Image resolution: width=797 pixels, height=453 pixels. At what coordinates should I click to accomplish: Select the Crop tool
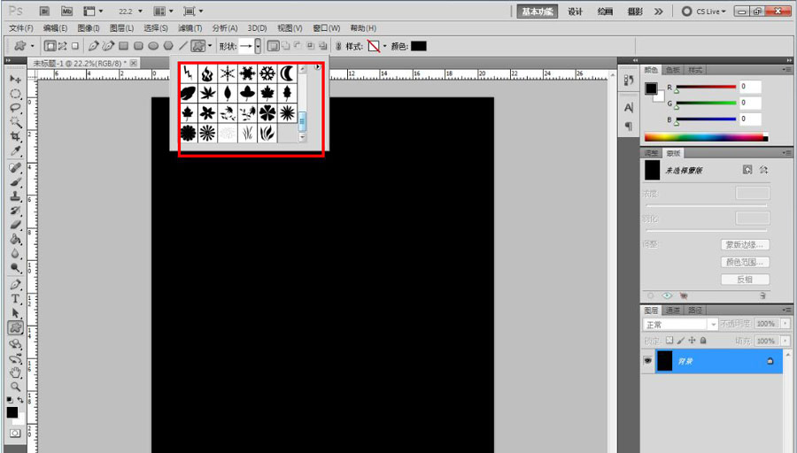pyautogui.click(x=16, y=136)
